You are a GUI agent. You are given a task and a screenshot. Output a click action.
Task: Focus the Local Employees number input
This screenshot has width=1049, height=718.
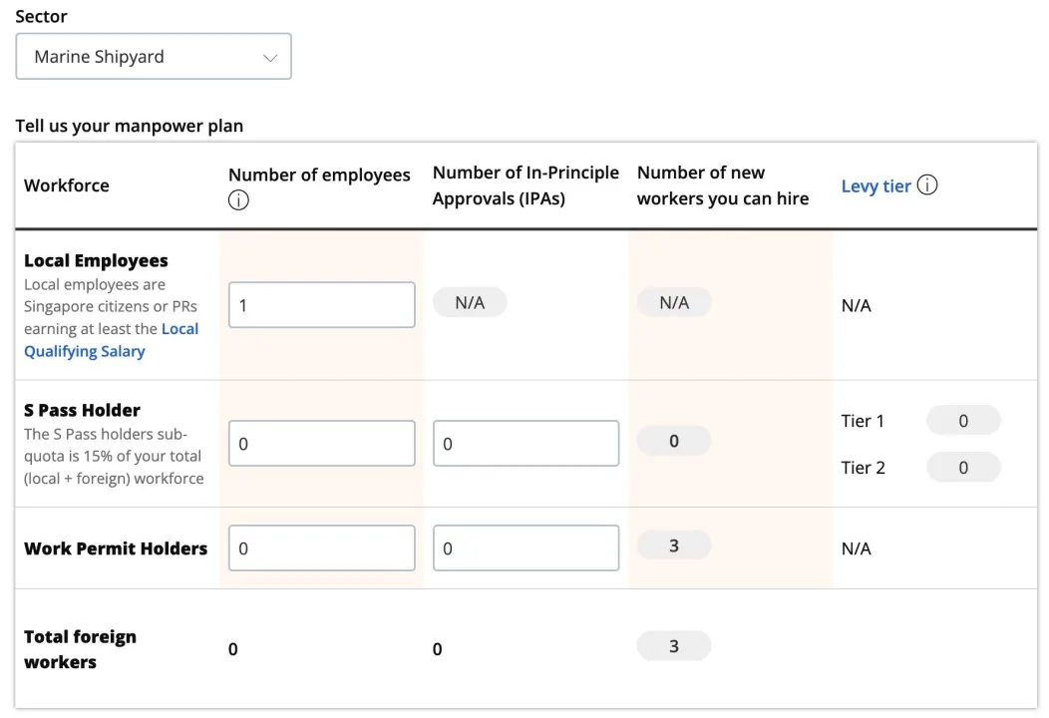point(321,305)
